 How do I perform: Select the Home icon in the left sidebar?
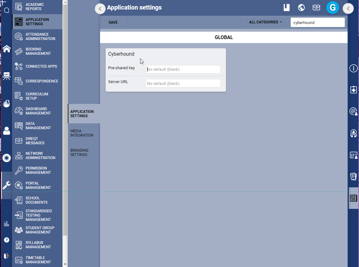pos(6,49)
